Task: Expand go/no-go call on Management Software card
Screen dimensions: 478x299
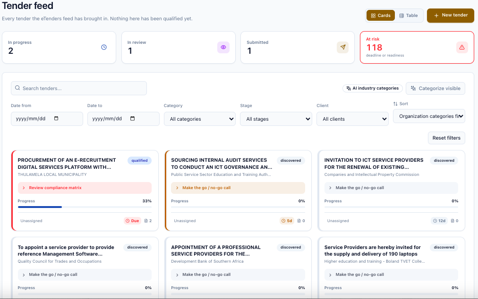Action: coord(85,274)
